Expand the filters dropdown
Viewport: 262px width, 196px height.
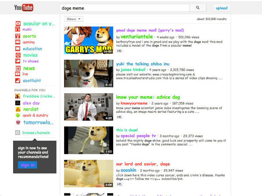tap(74, 19)
